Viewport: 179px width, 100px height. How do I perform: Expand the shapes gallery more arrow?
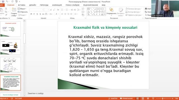(105, 14)
